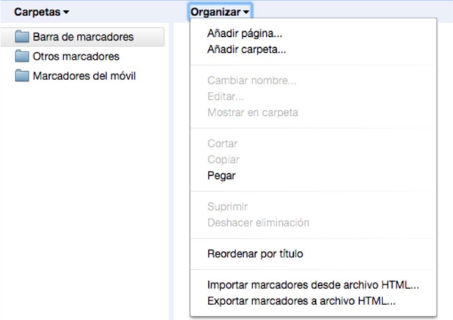Click Cortar in the Organizar menu

[223, 144]
